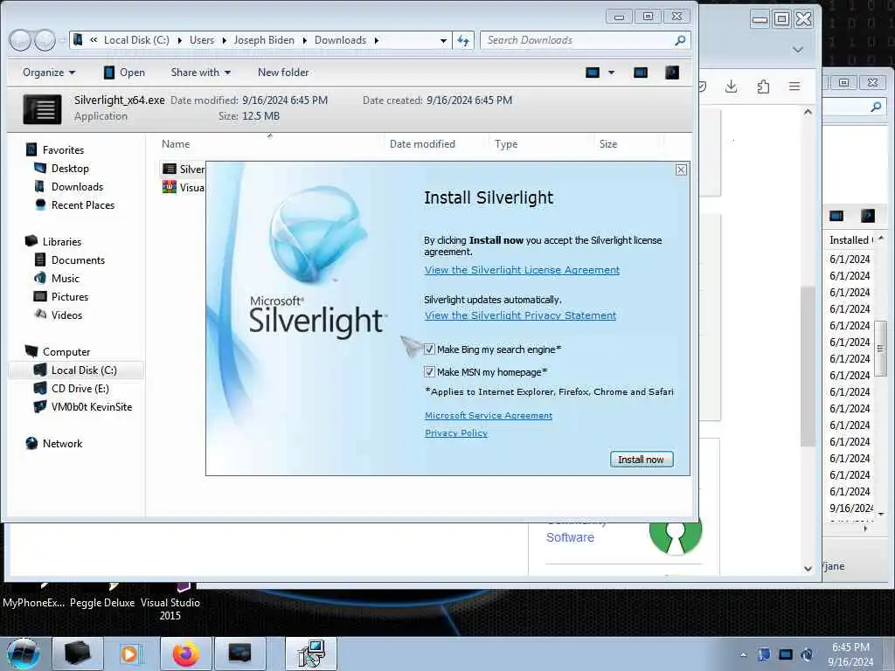Select Local Disk (C:) in navigation pane
The height and width of the screenshot is (671, 895).
pyautogui.click(x=84, y=370)
